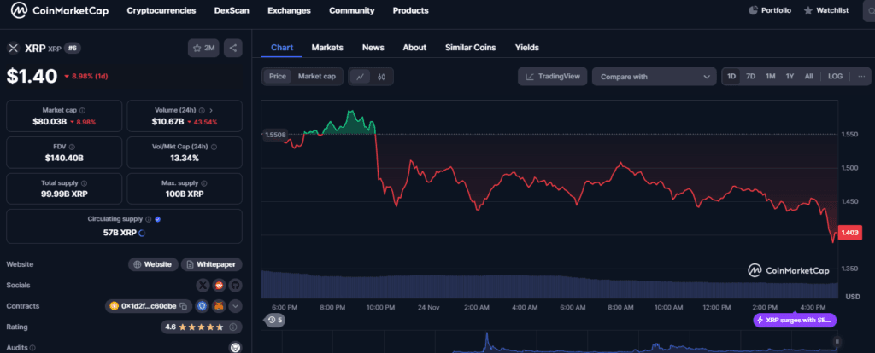Image resolution: width=875 pixels, height=353 pixels.
Task: Open the red chat social icon
Action: (x=220, y=285)
